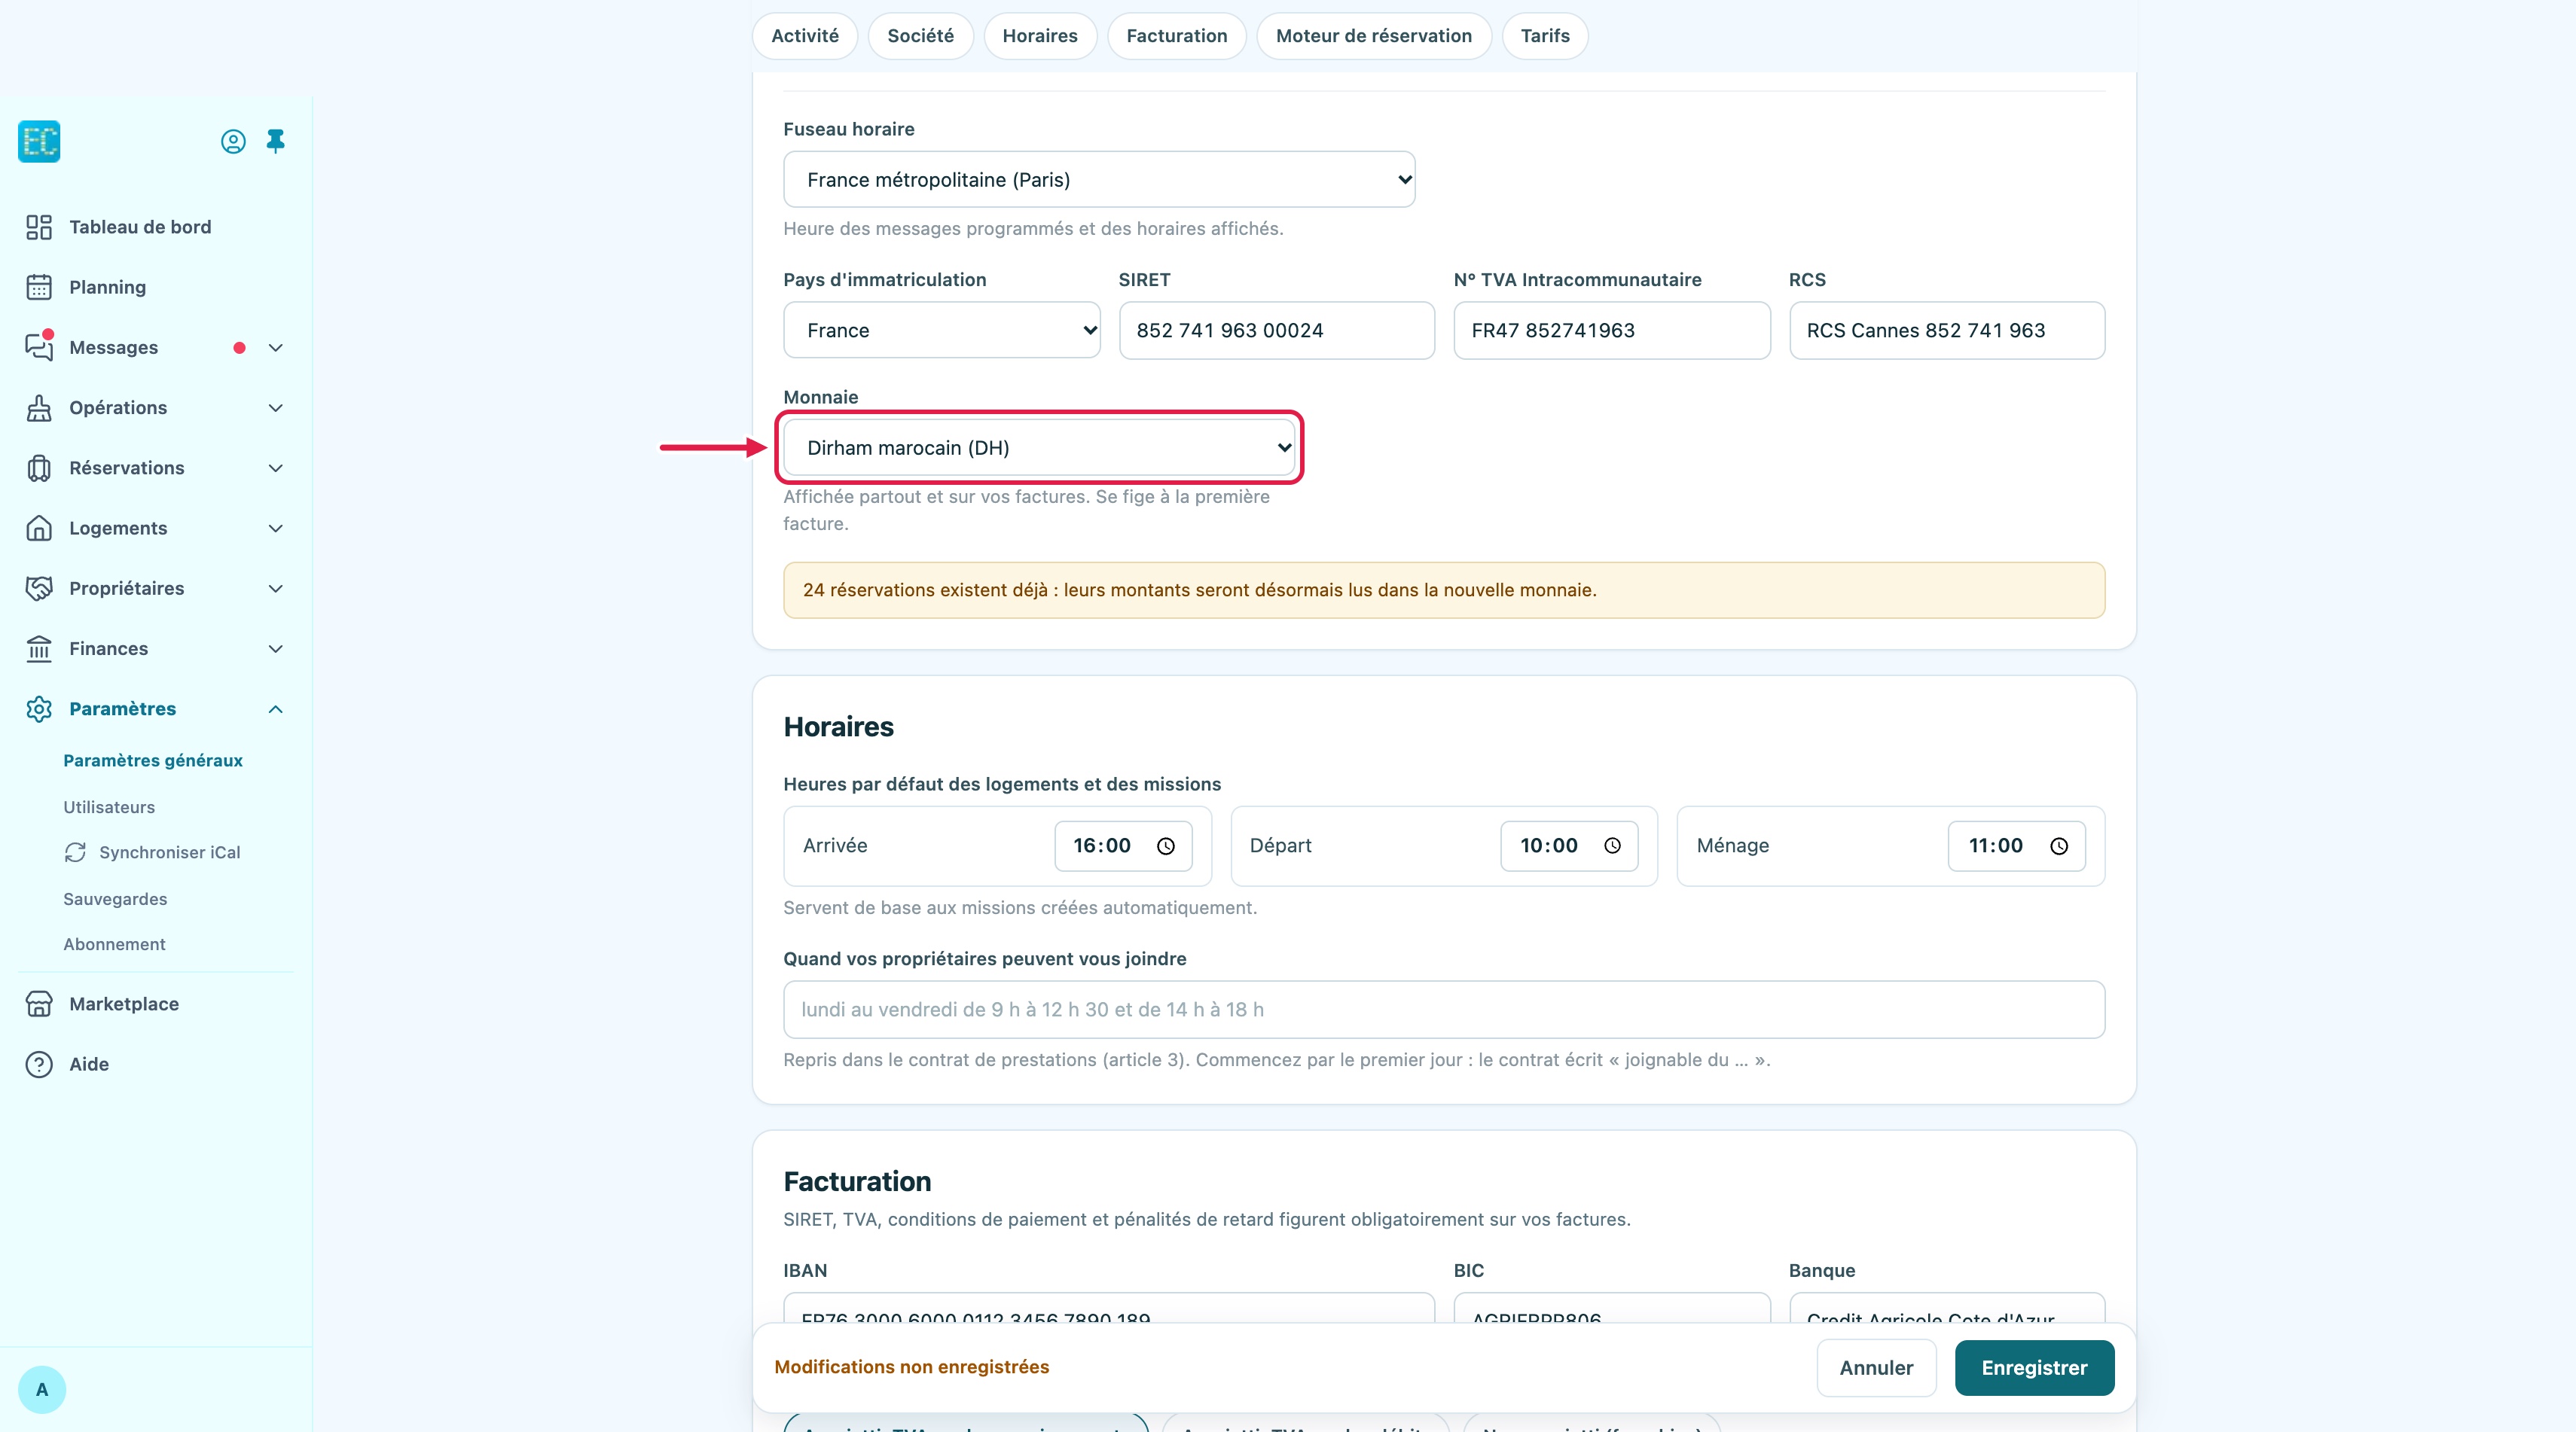Open the Utilisateurs settings page

pyautogui.click(x=109, y=806)
